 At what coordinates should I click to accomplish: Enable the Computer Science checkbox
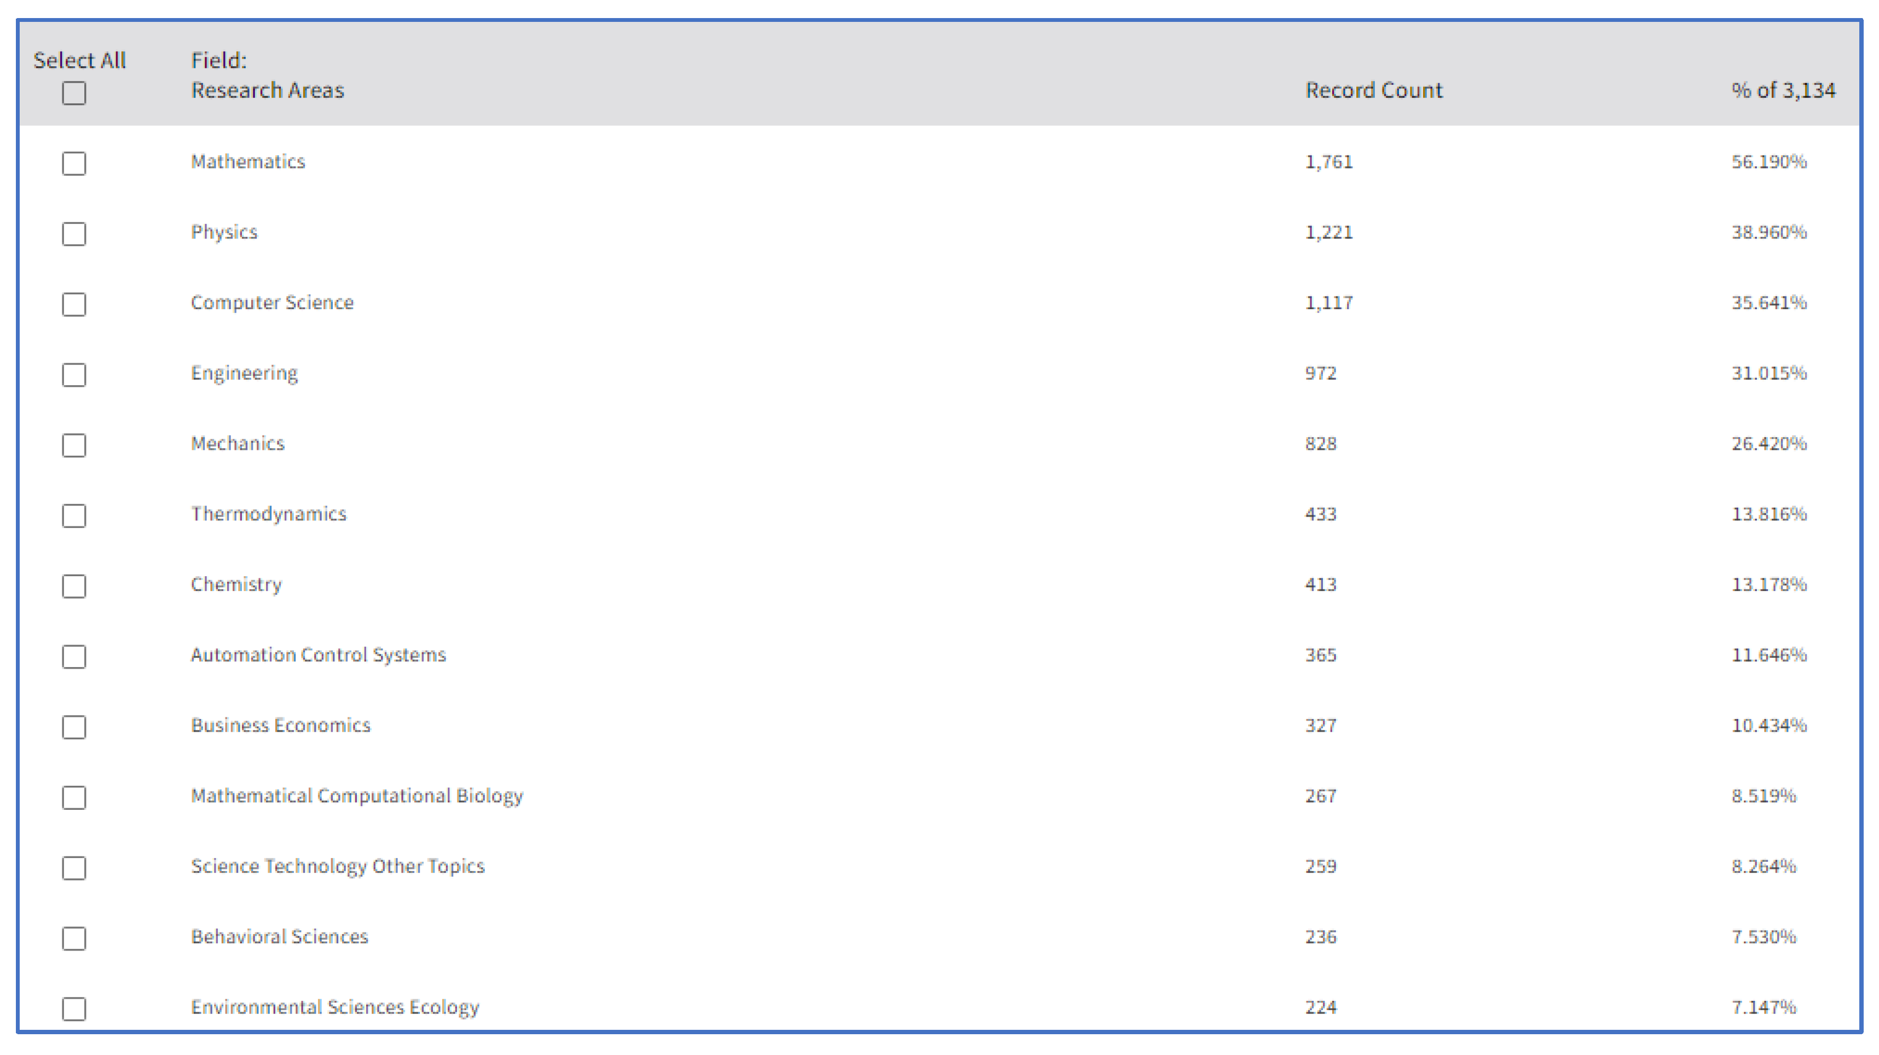point(74,304)
